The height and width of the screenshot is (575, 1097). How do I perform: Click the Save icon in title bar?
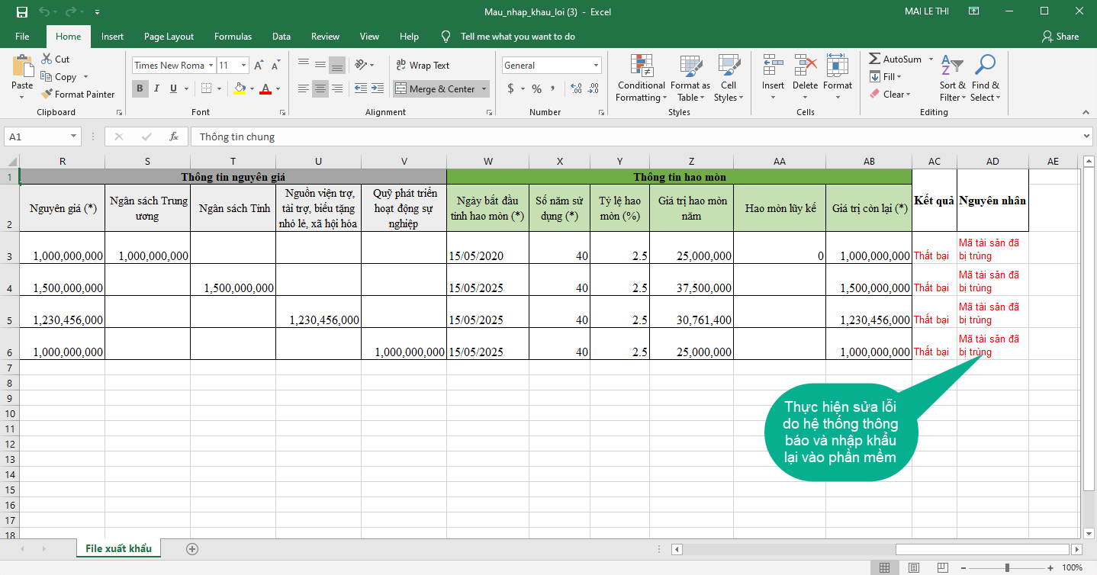tap(21, 12)
